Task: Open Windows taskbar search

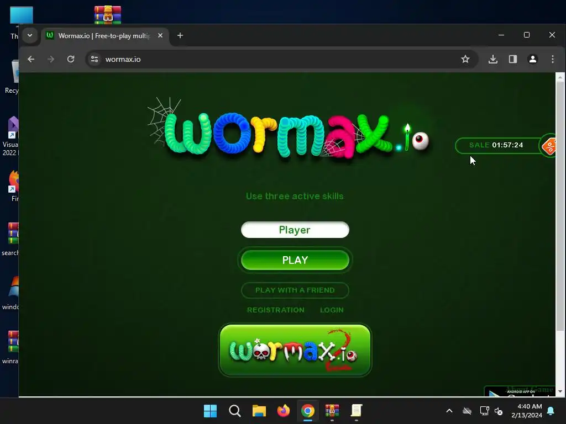Action: coord(234,411)
